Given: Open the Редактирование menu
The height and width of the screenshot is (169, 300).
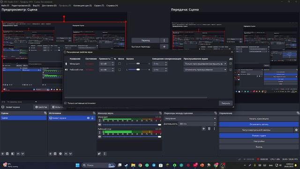Looking at the screenshot, I should coord(21,6).
